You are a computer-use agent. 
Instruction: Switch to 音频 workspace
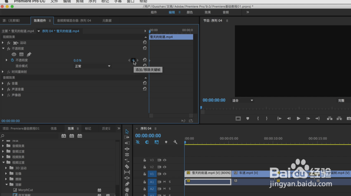[226, 12]
